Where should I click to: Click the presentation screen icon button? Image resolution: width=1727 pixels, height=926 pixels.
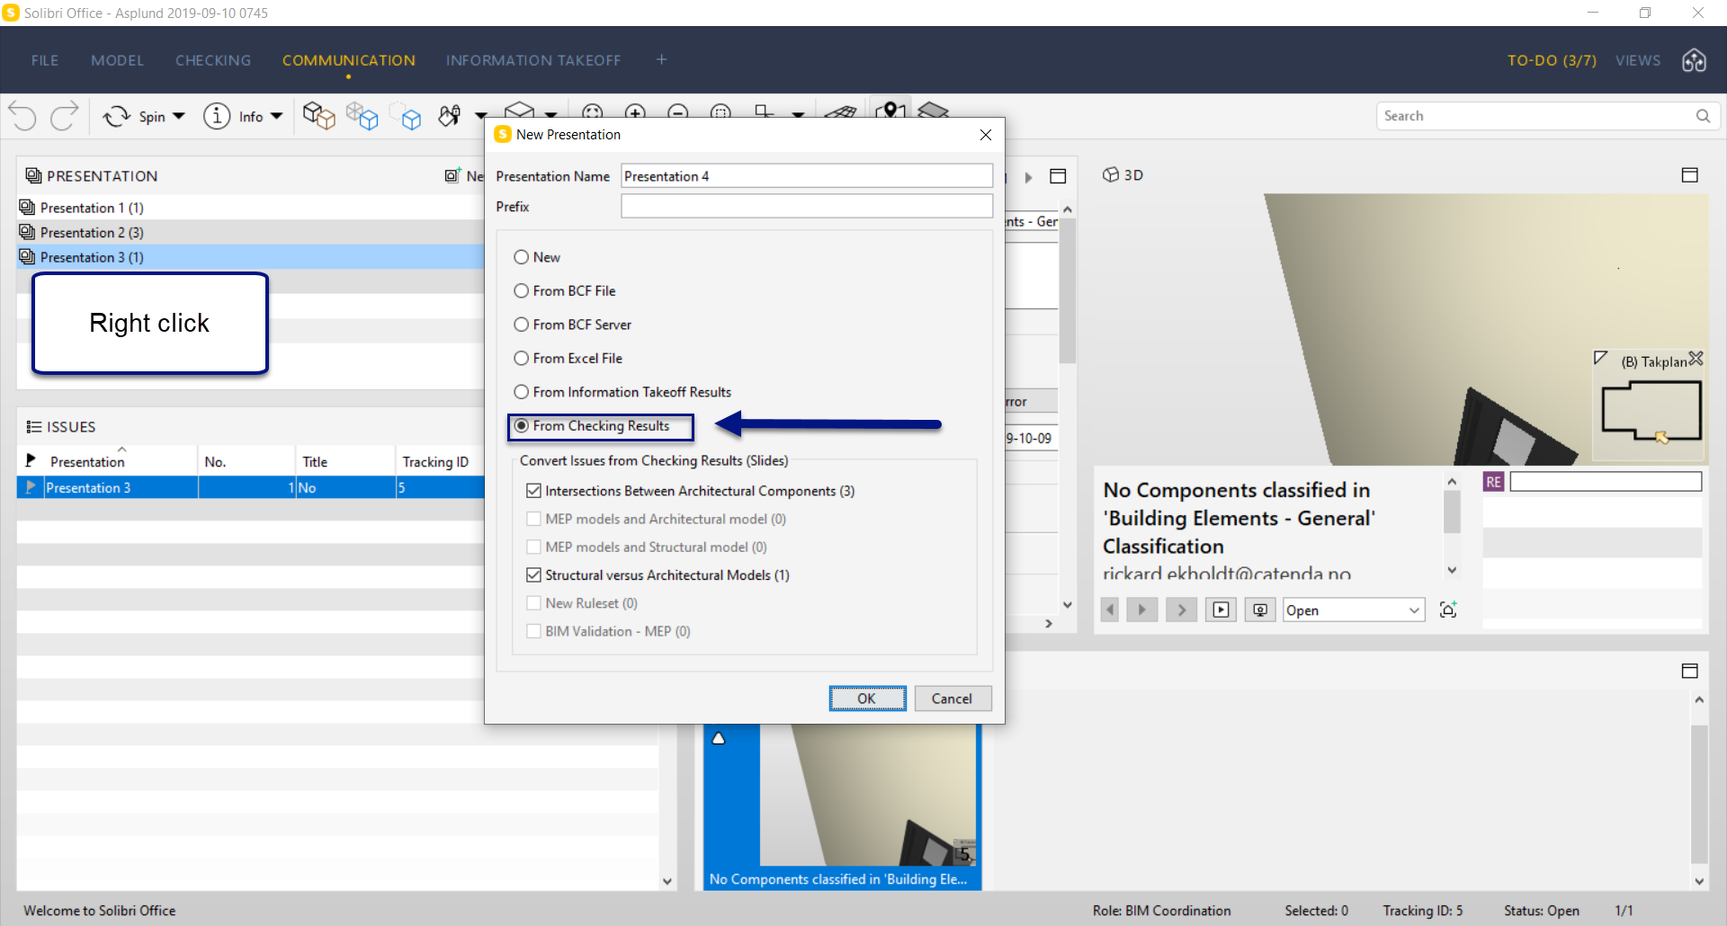1260,610
